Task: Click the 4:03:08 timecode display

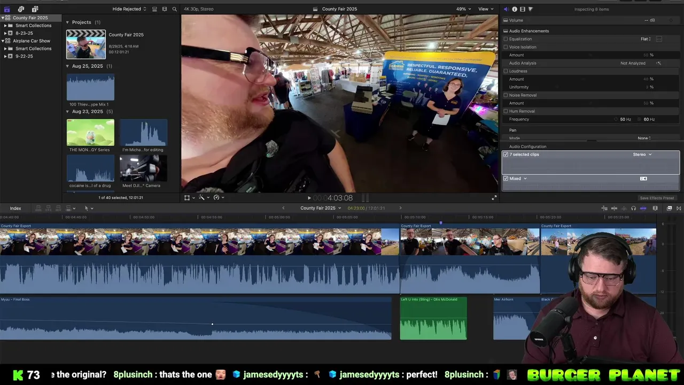Action: point(333,198)
